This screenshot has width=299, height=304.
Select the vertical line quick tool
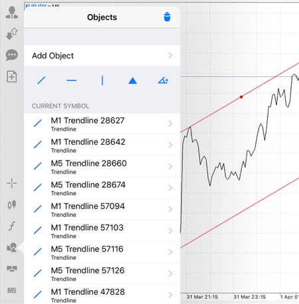(102, 80)
